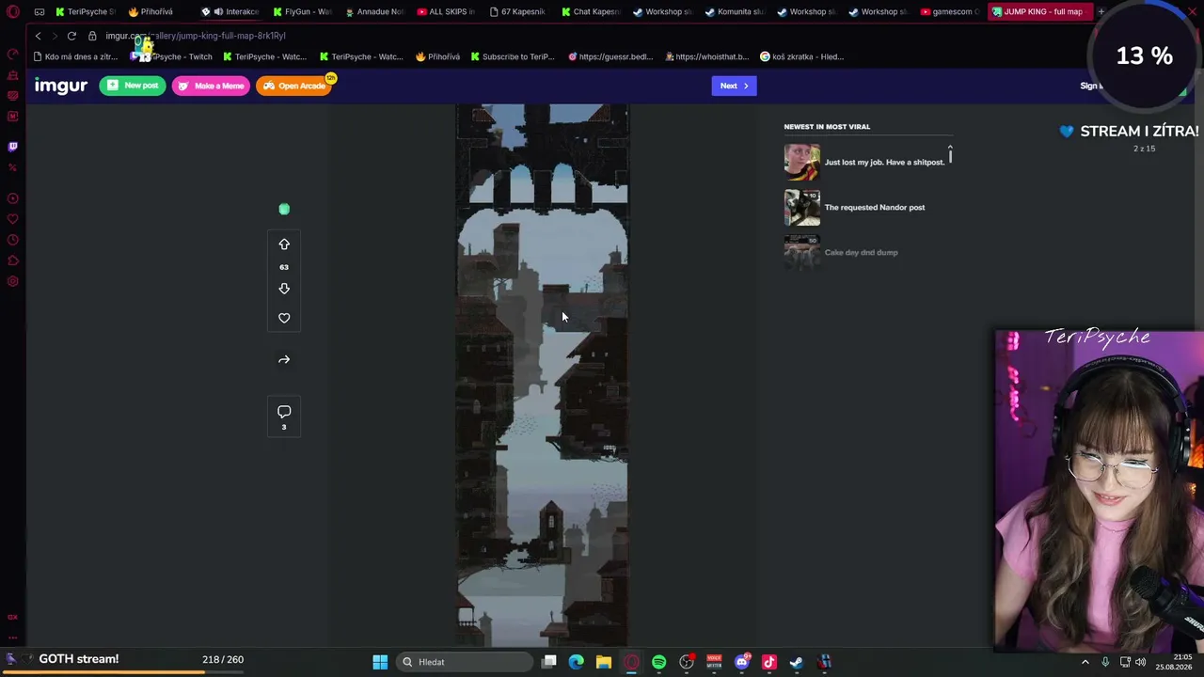Viewport: 1204px width, 677px height.
Task: Go to the Next post
Action: 734,86
